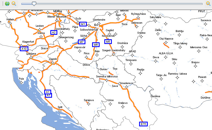Click the globe full-extent icon
The image size is (212, 130).
(x=7, y=4)
